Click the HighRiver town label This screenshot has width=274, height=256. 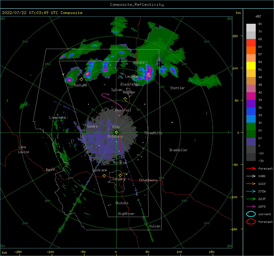pos(126,214)
